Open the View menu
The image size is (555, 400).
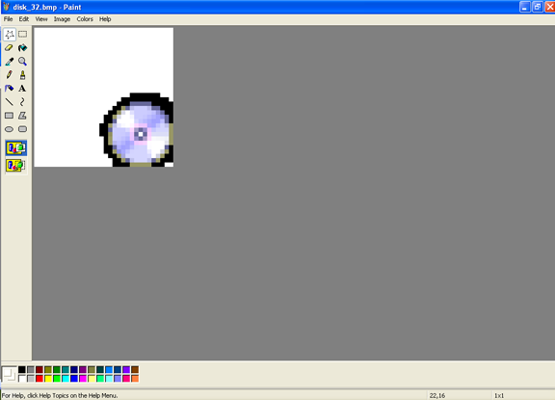(41, 19)
